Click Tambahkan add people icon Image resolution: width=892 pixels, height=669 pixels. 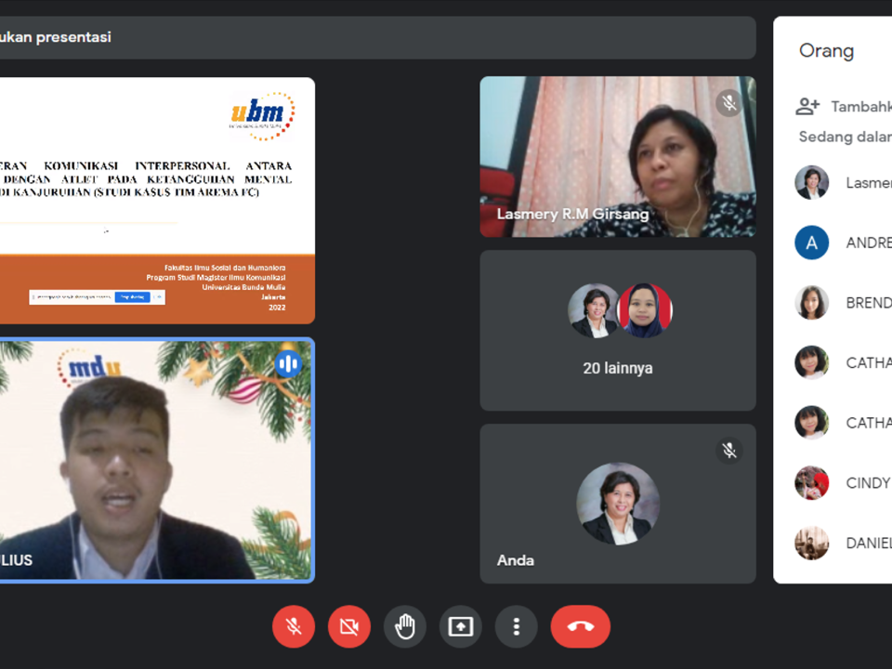(x=807, y=106)
